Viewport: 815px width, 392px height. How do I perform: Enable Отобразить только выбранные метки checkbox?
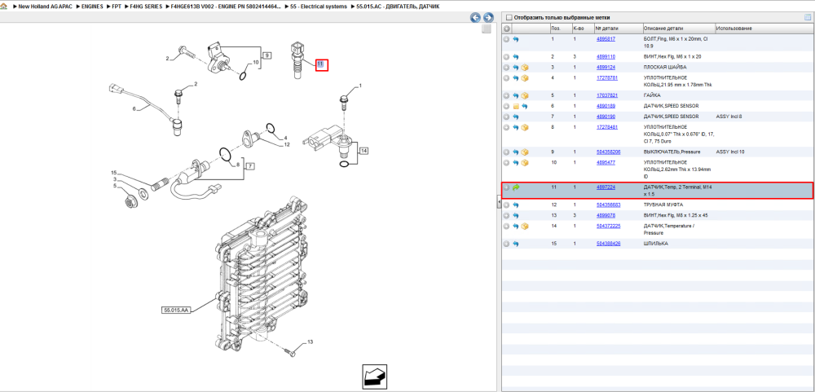coord(509,18)
